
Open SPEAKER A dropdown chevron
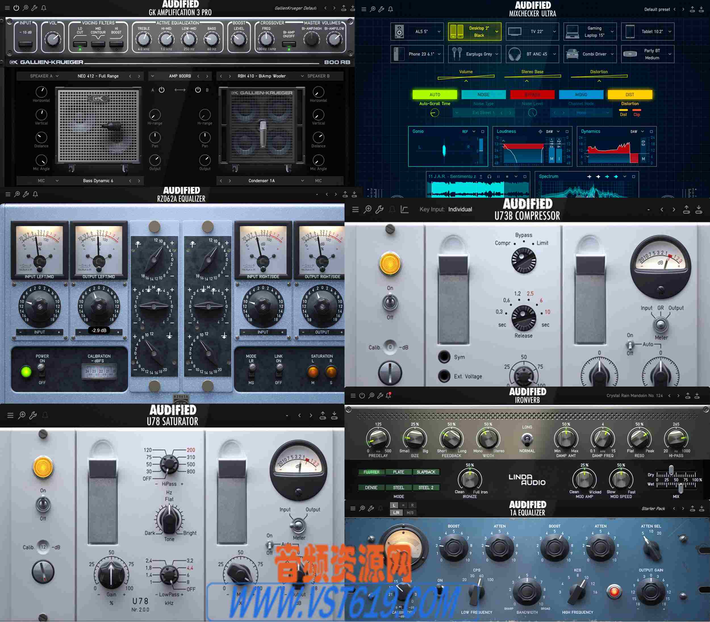click(x=57, y=76)
